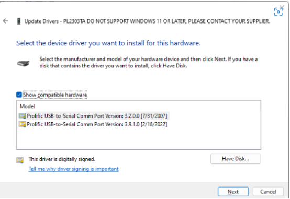Click the PL2303TA device icon in title
This screenshot has height=199, width=290.
19,21
